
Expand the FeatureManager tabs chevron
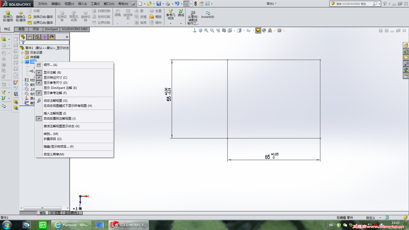pyautogui.click(x=67, y=37)
